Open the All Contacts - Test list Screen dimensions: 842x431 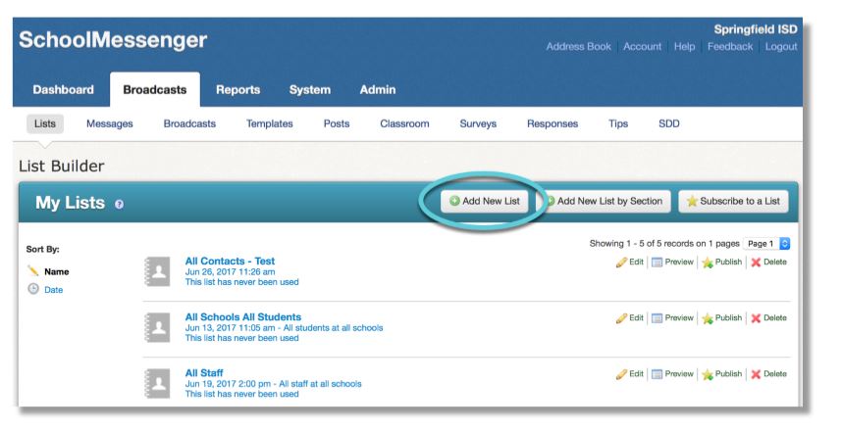click(x=230, y=262)
